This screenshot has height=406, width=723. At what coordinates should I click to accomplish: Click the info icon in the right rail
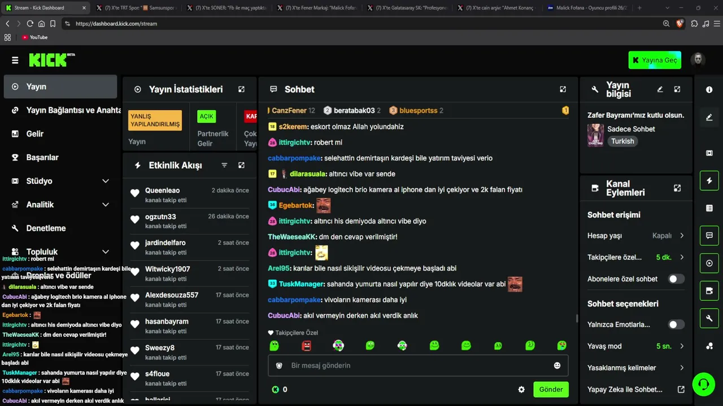(709, 90)
